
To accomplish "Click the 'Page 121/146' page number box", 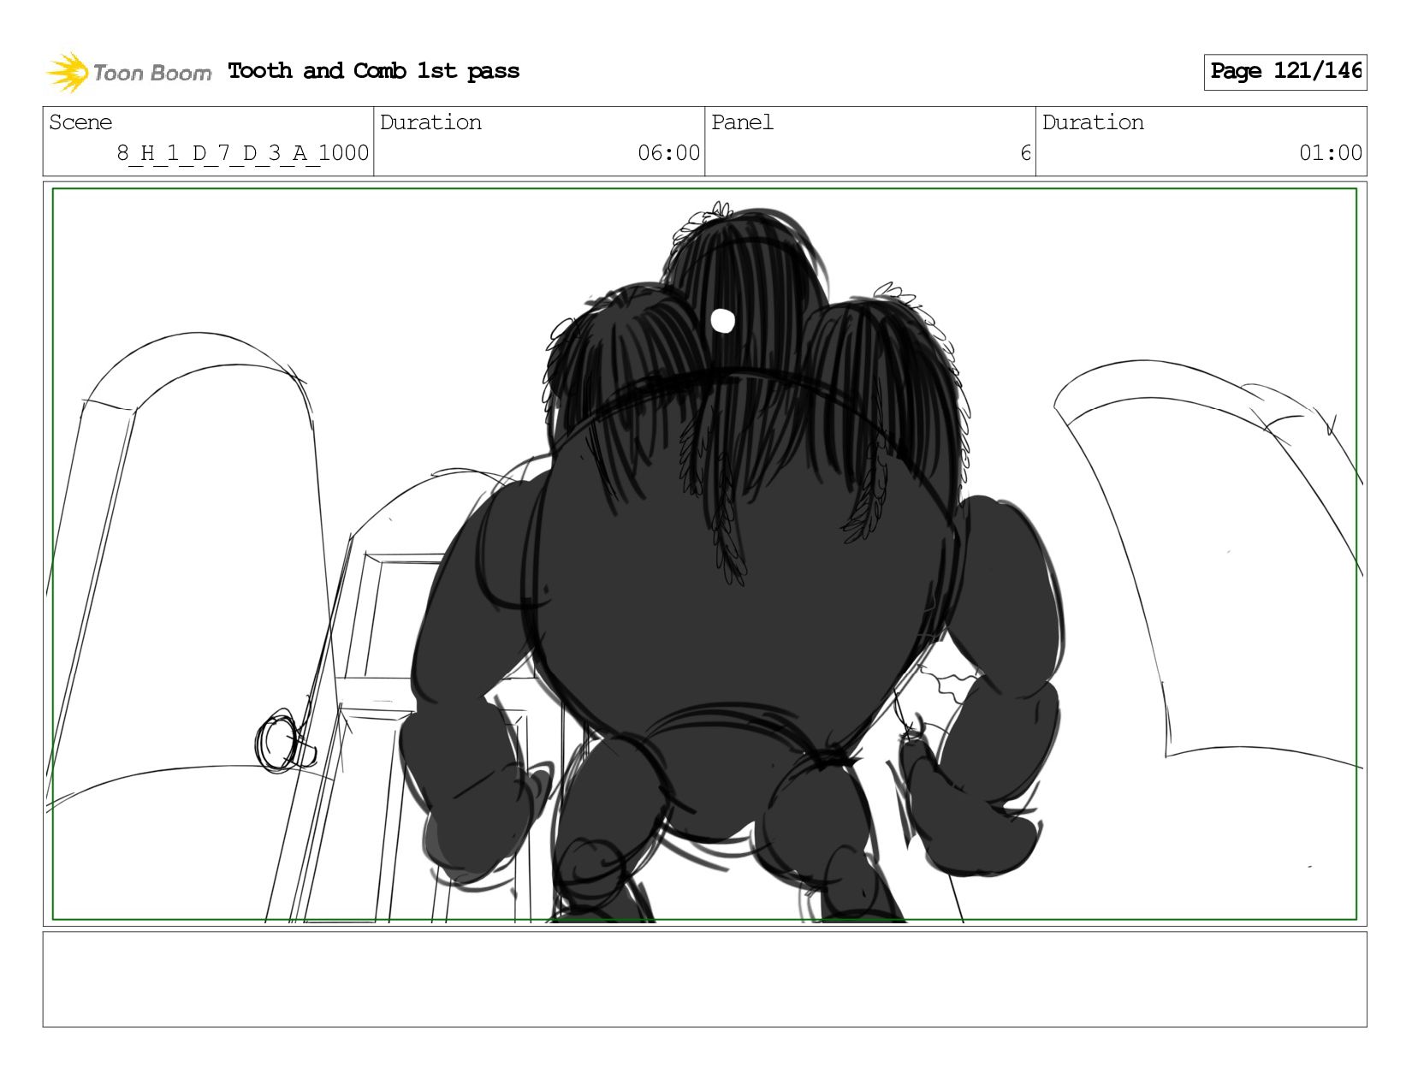I will click(x=1285, y=72).
